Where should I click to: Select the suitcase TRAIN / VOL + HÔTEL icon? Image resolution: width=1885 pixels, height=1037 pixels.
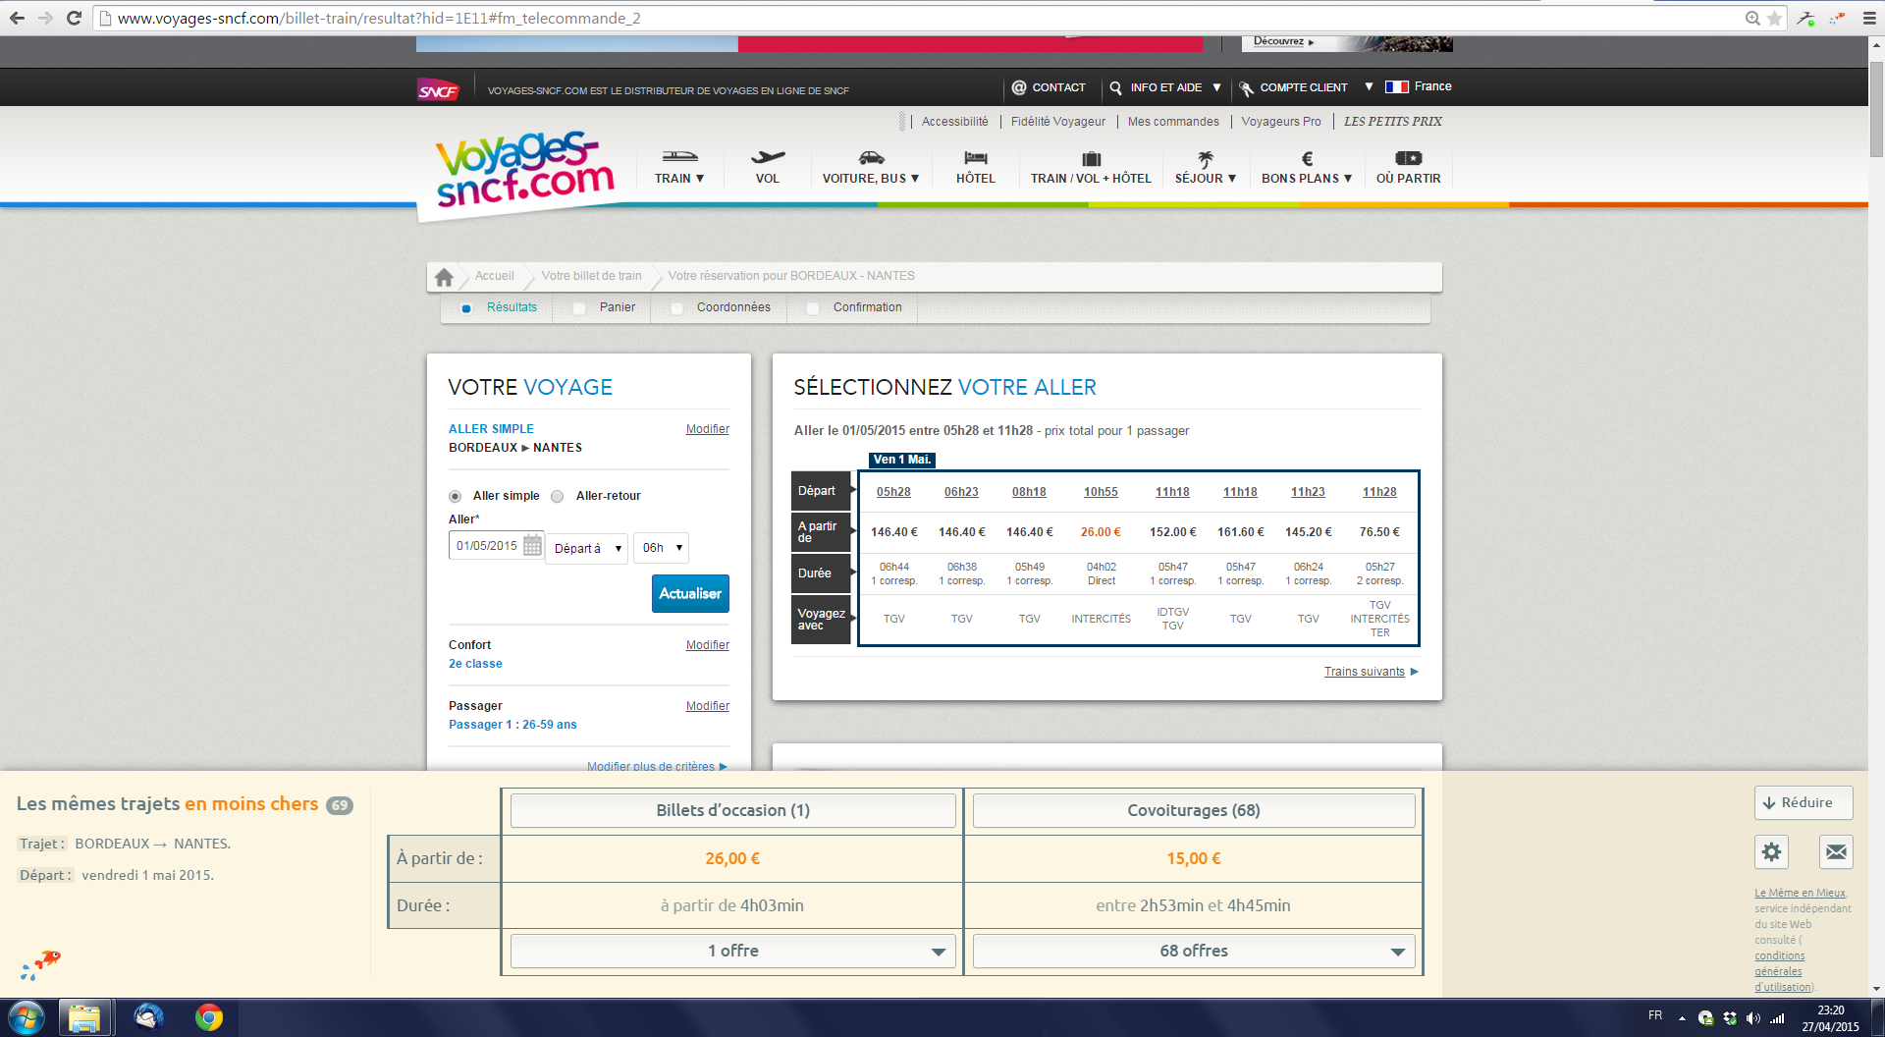coord(1091,158)
